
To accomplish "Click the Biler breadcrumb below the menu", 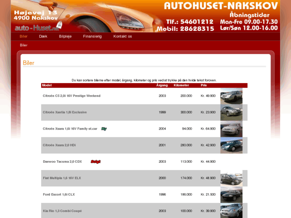I will (x=24, y=45).
